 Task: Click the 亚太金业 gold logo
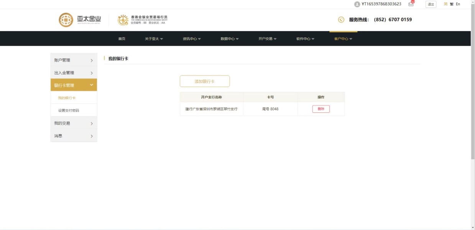coord(80,20)
